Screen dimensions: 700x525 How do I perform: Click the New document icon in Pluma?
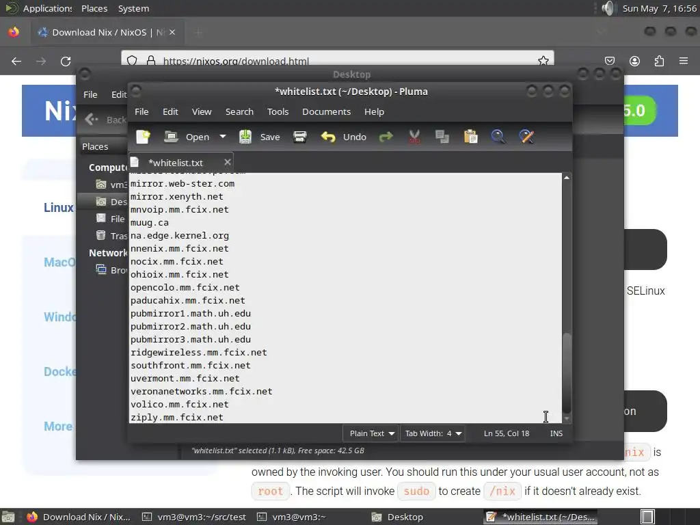click(144, 137)
